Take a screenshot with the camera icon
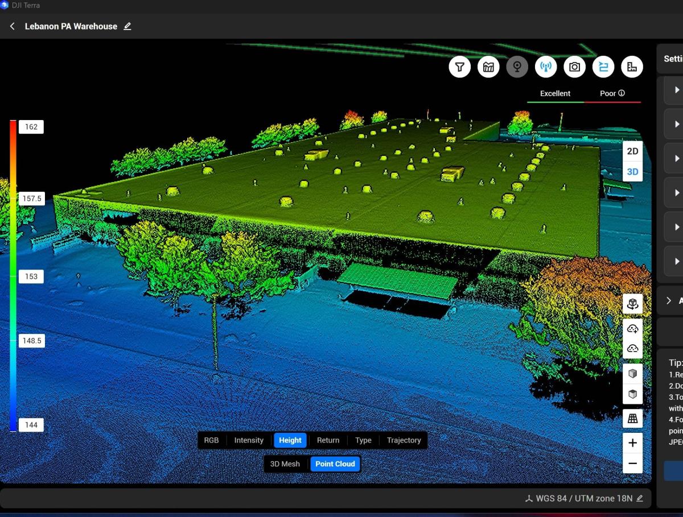The height and width of the screenshot is (517, 683). tap(574, 67)
